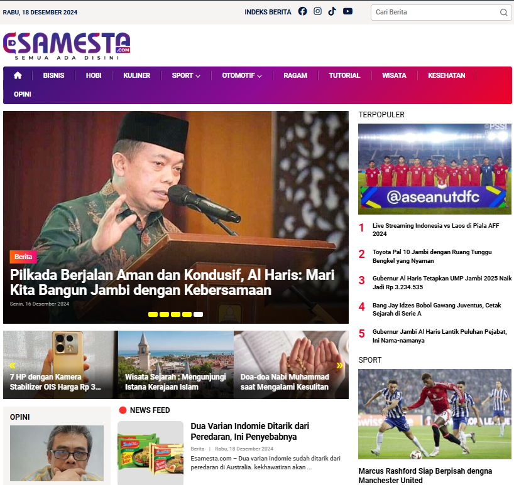The width and height of the screenshot is (514, 485).
Task: Focus the Cari Berita search field
Action: click(436, 13)
